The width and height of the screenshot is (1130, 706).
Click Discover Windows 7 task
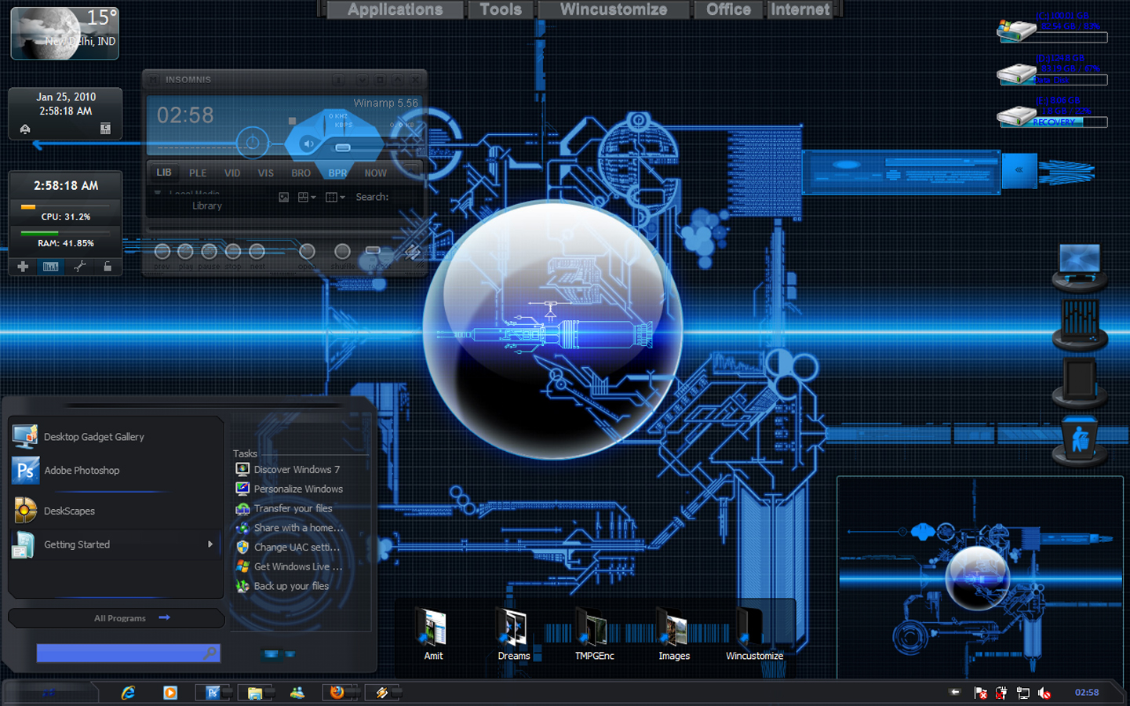[x=288, y=470]
